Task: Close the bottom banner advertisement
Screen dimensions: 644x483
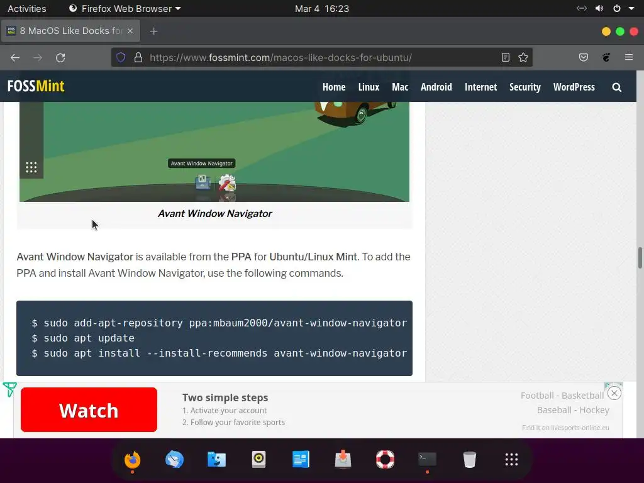Action: (x=614, y=394)
